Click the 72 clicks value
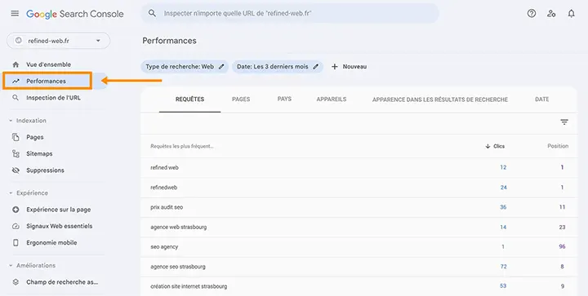Image resolution: width=588 pixels, height=296 pixels. (503, 267)
